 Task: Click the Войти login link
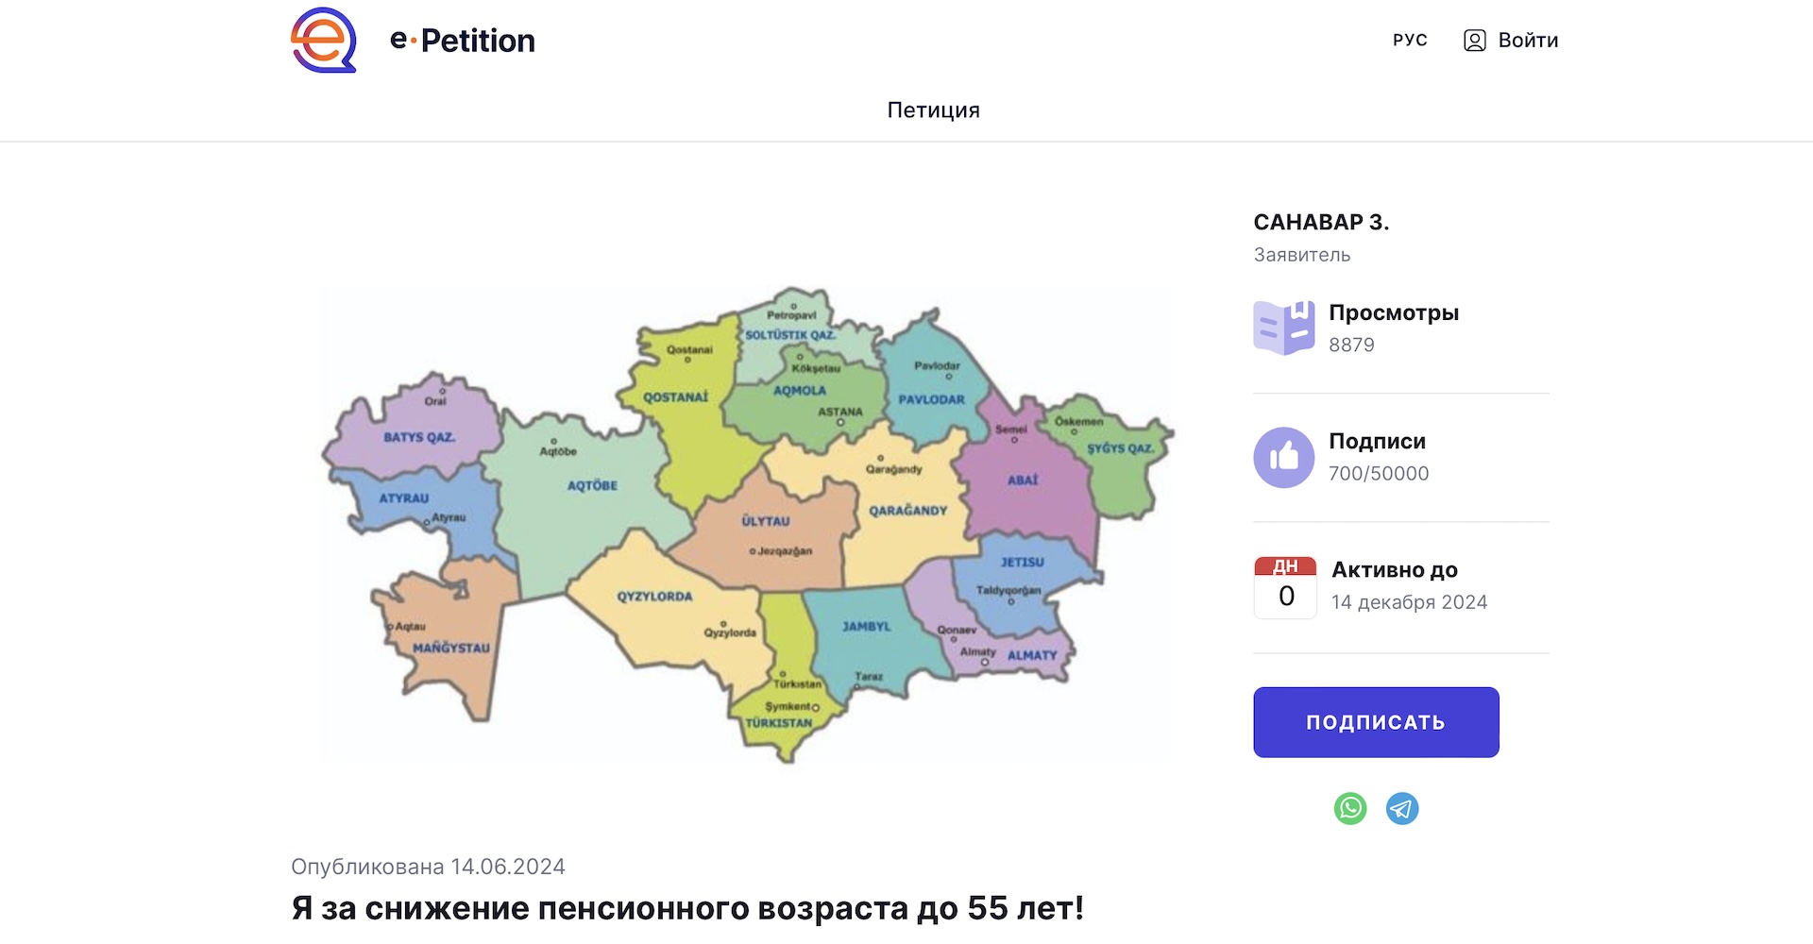[x=1528, y=41]
